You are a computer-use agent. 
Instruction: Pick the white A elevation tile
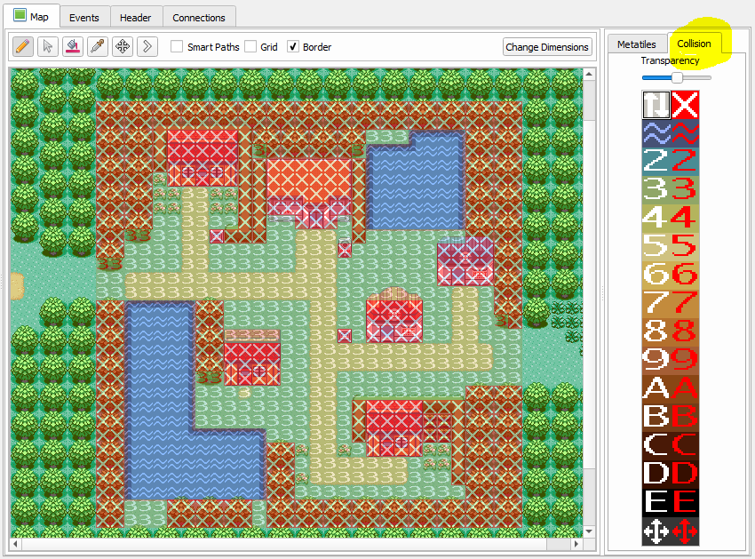point(656,388)
